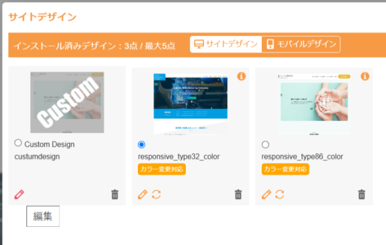Screen dimensions: 386x245
Task: Edit responsive_type86_color with the pencil icon
Action: [x=266, y=194]
